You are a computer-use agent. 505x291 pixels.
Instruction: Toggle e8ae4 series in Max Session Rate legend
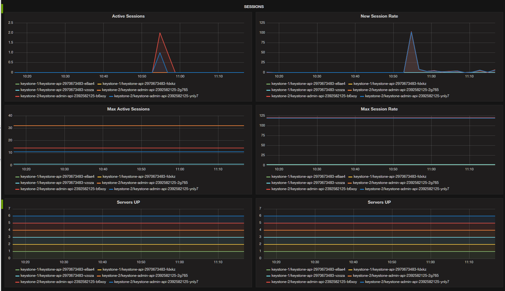tap(308, 177)
